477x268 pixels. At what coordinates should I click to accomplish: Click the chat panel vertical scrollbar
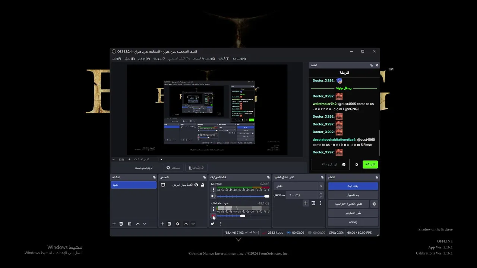379,143
